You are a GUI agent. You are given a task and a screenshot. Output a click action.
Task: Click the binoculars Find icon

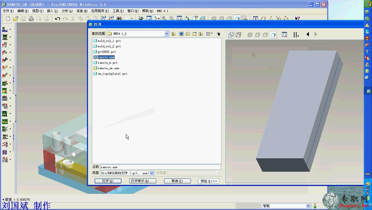click(119, 19)
